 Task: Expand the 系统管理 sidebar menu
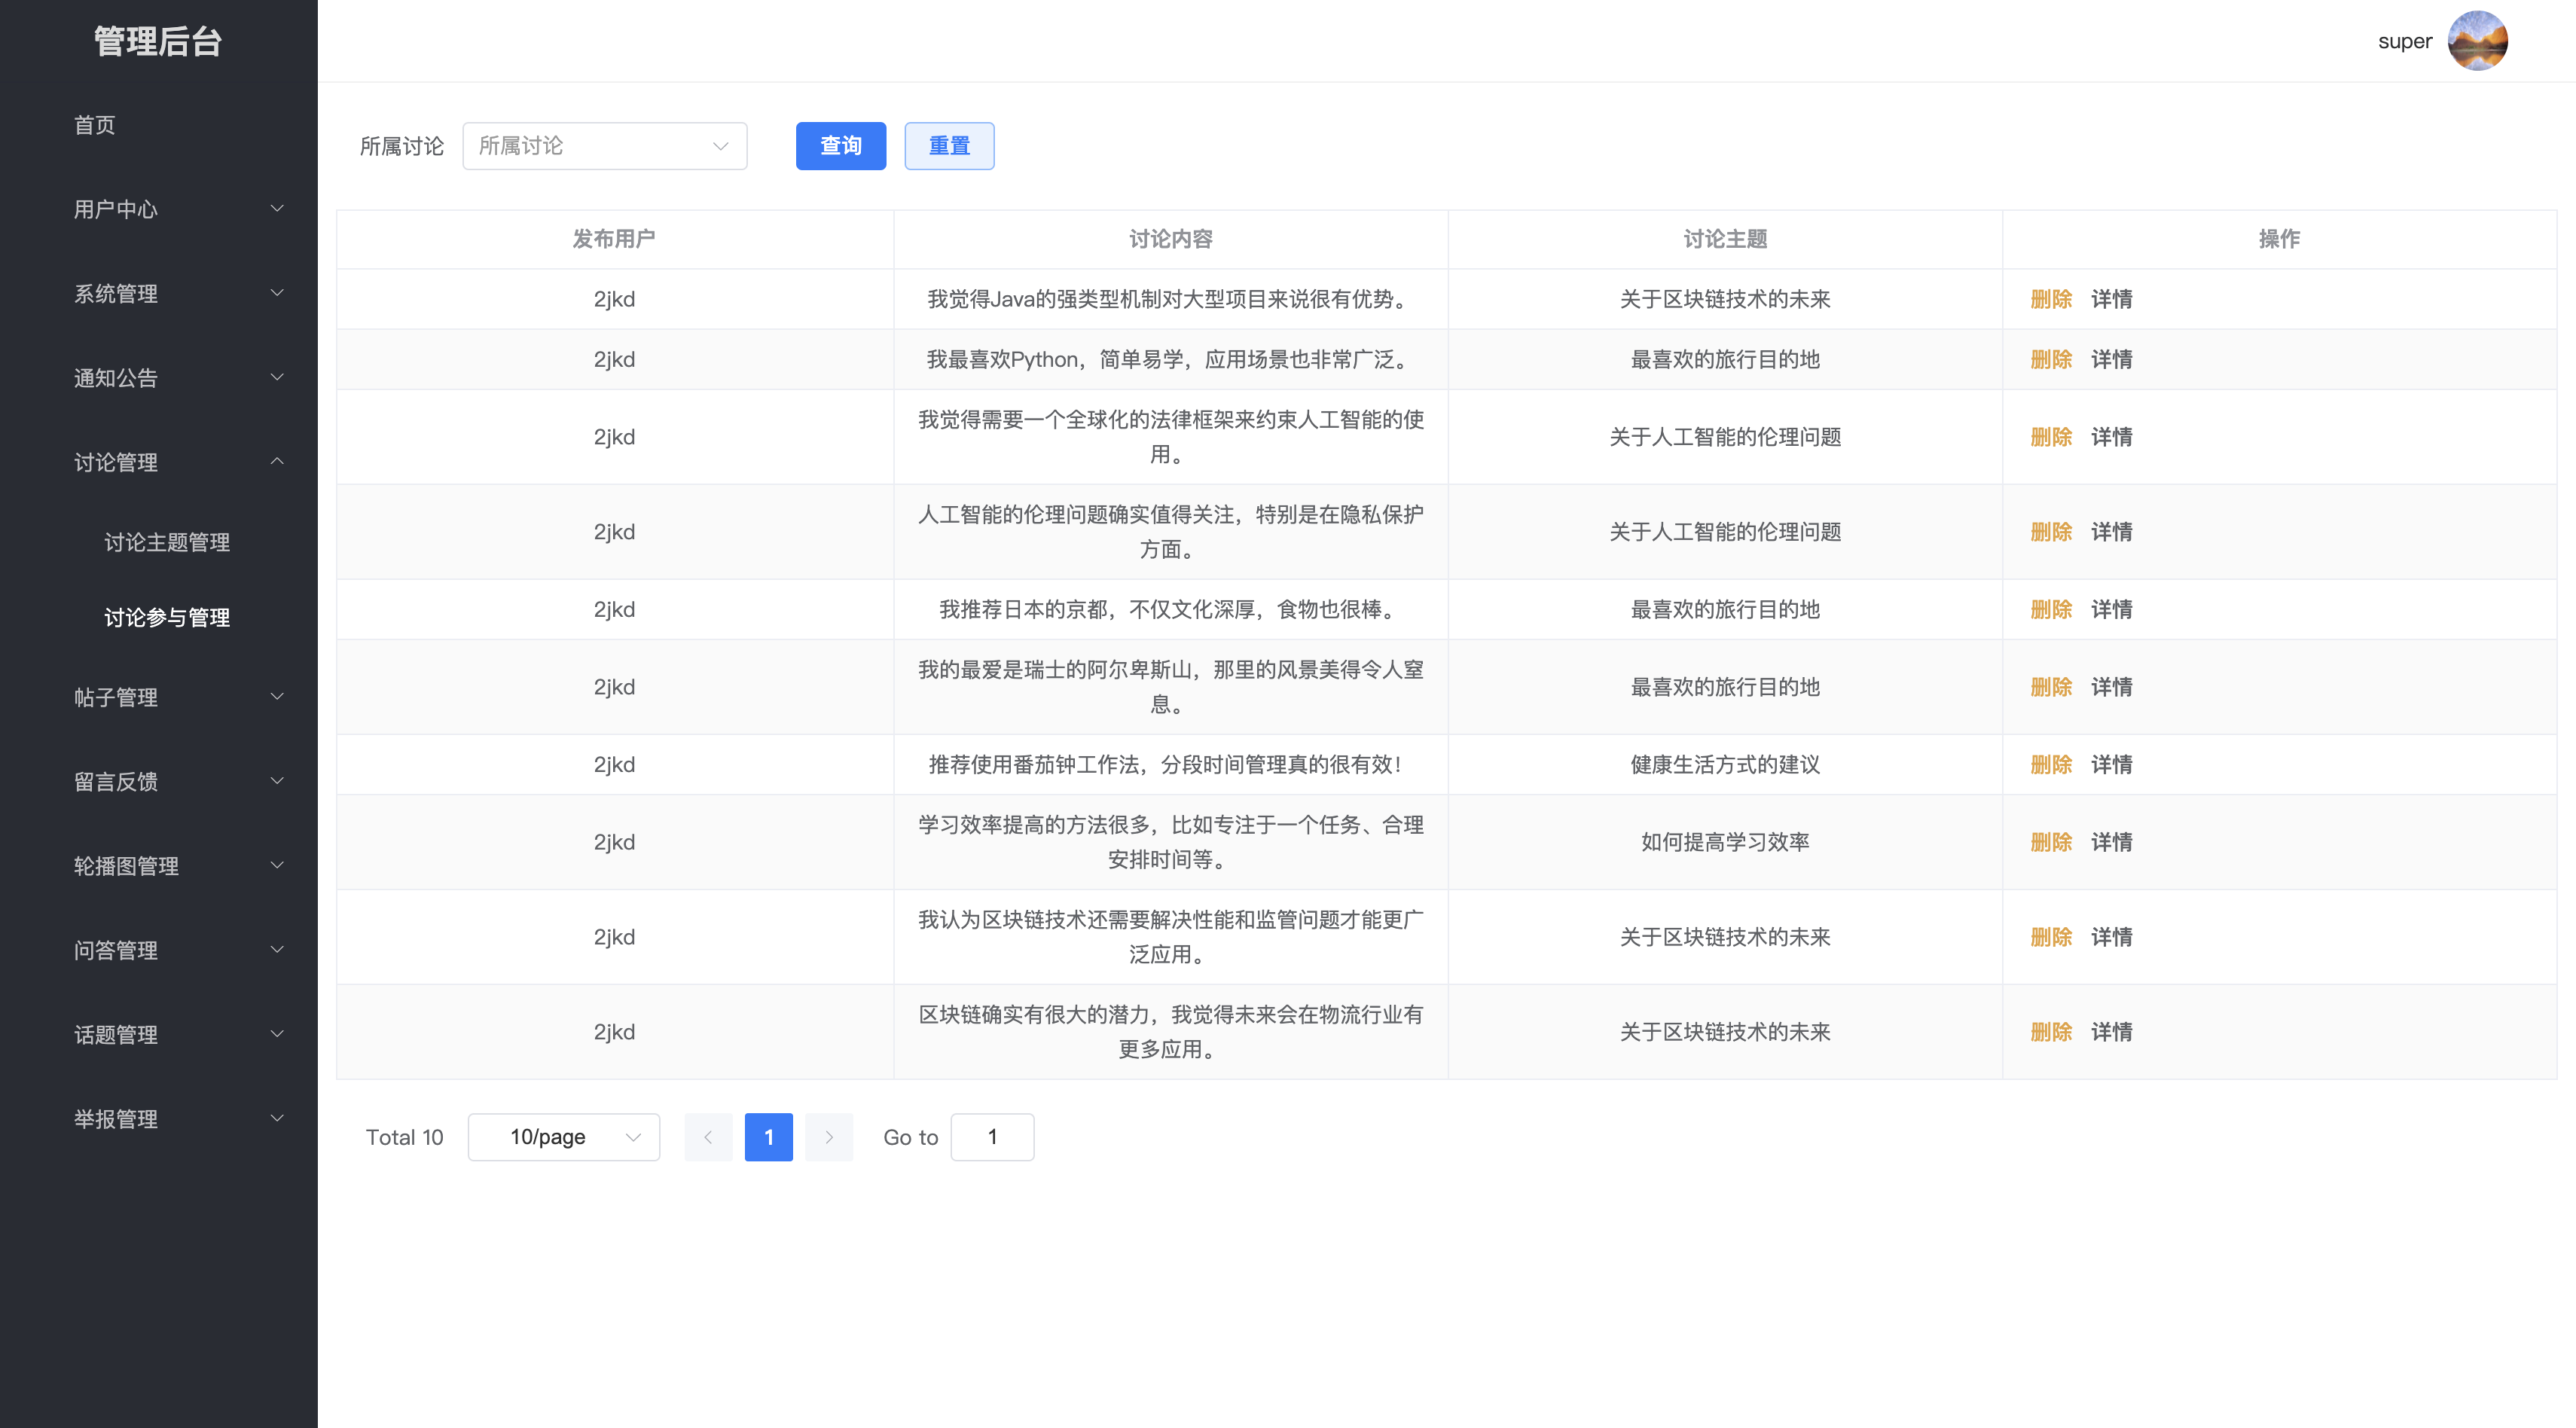[116, 294]
